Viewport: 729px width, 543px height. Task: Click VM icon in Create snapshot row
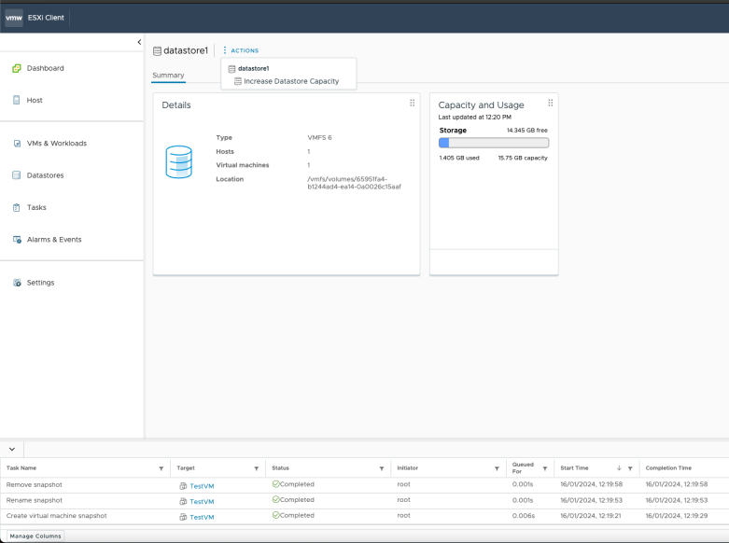coord(183,517)
